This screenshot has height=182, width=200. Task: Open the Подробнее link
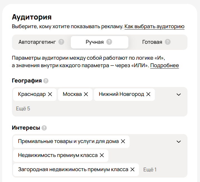(x=165, y=65)
